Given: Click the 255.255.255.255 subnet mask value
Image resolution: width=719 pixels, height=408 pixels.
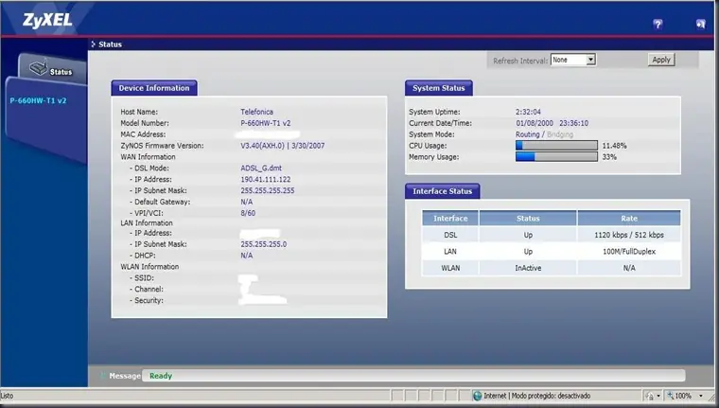Looking at the screenshot, I should click(x=268, y=190).
